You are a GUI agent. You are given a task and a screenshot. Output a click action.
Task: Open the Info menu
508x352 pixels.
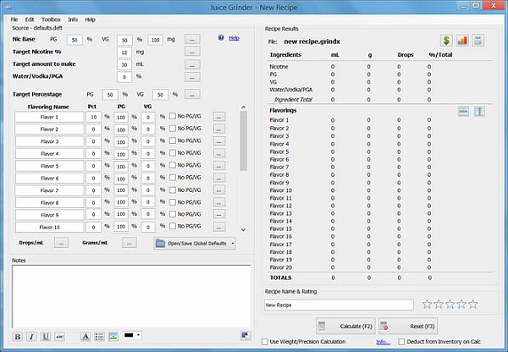point(73,19)
